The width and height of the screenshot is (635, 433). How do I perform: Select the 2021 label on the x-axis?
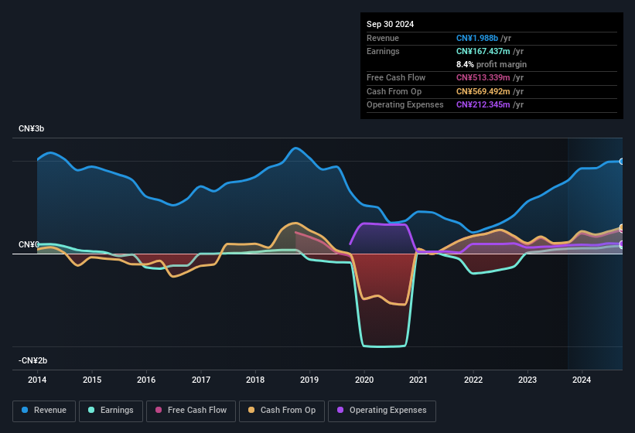tap(418, 380)
